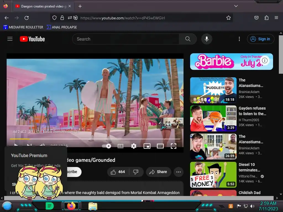Screen dimensions: 283x212
Task: Open the 26:59 Alanastiums thumbnail
Action: click(213, 147)
